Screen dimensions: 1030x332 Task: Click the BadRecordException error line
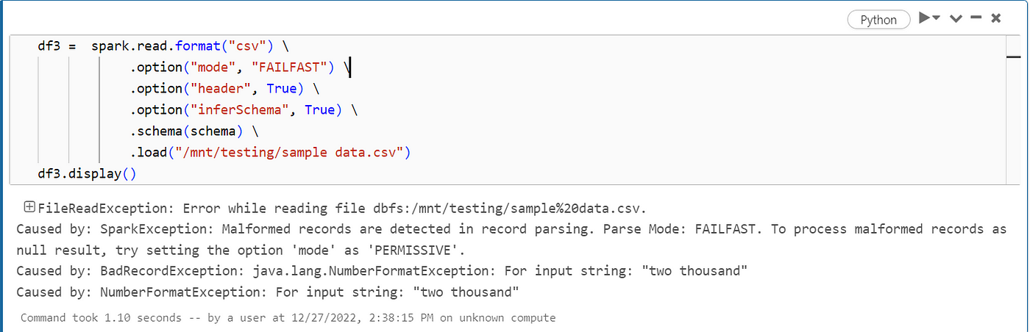click(x=382, y=271)
